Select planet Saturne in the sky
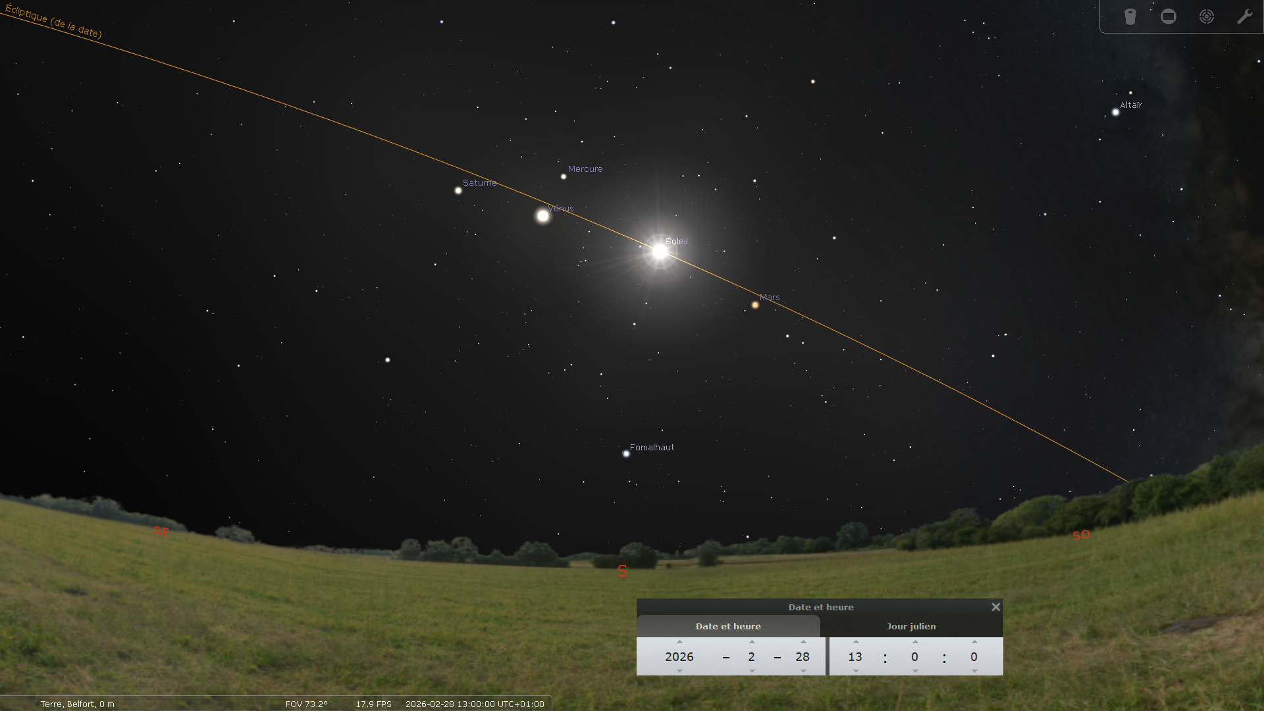Image resolution: width=1264 pixels, height=711 pixels. pyautogui.click(x=458, y=191)
